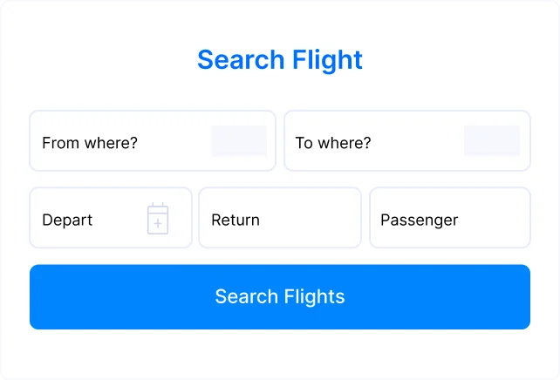This screenshot has height=380, width=560.
Task: Click the Search Flight heading text
Action: point(280,60)
